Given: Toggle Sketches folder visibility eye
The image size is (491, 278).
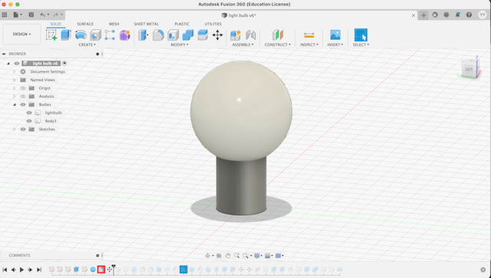Looking at the screenshot, I should [x=23, y=129].
